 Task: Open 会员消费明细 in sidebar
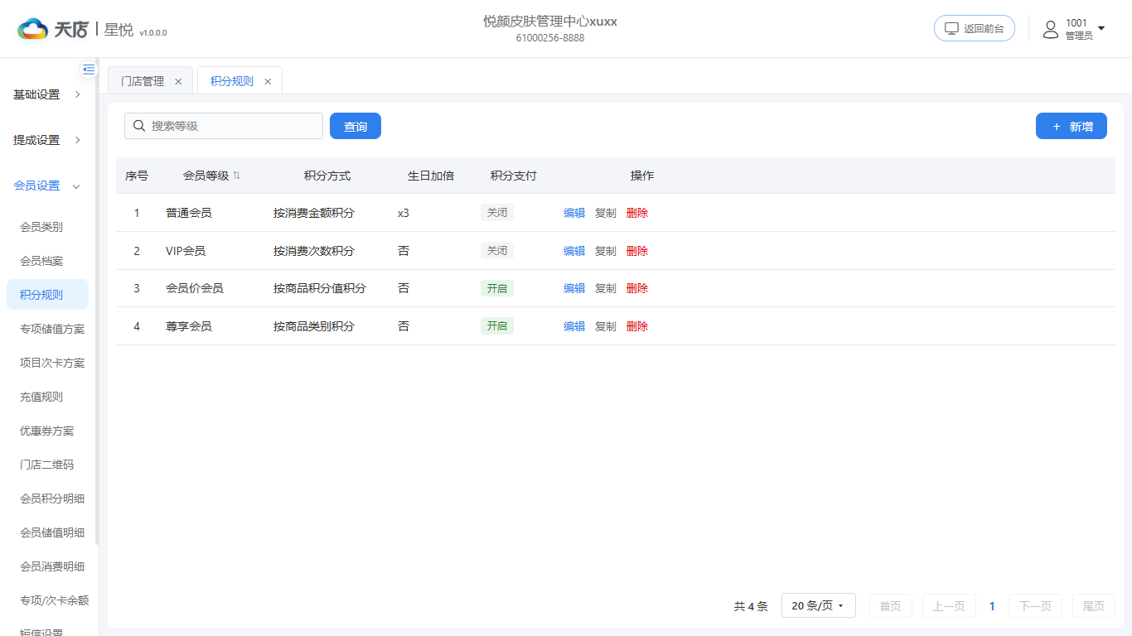coord(52,566)
